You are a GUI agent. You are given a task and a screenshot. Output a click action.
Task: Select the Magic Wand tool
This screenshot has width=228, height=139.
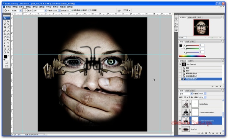(x=8, y=24)
